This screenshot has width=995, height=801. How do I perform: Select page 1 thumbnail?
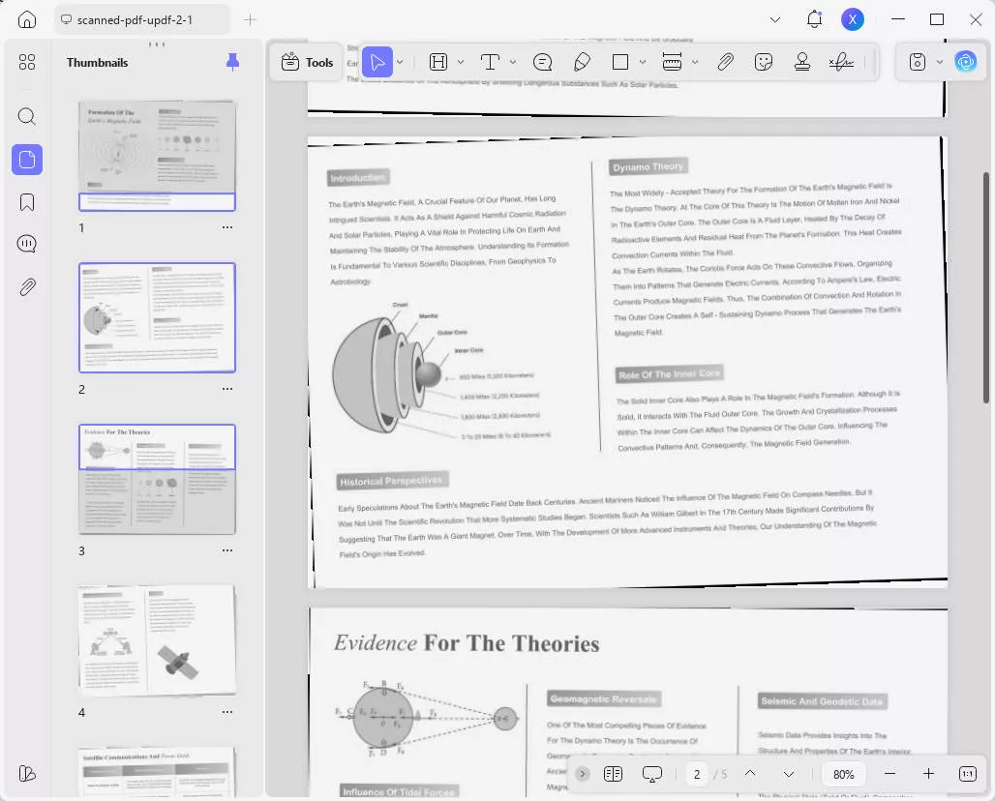click(157, 156)
